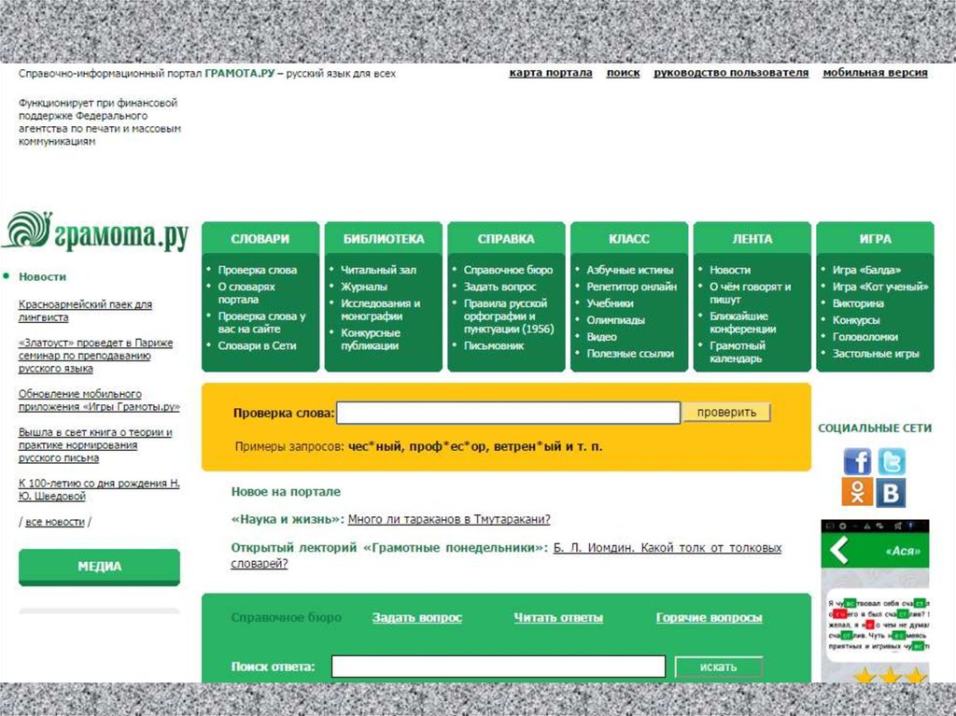Open the БИБЛИОТЕКА menu section

(384, 239)
